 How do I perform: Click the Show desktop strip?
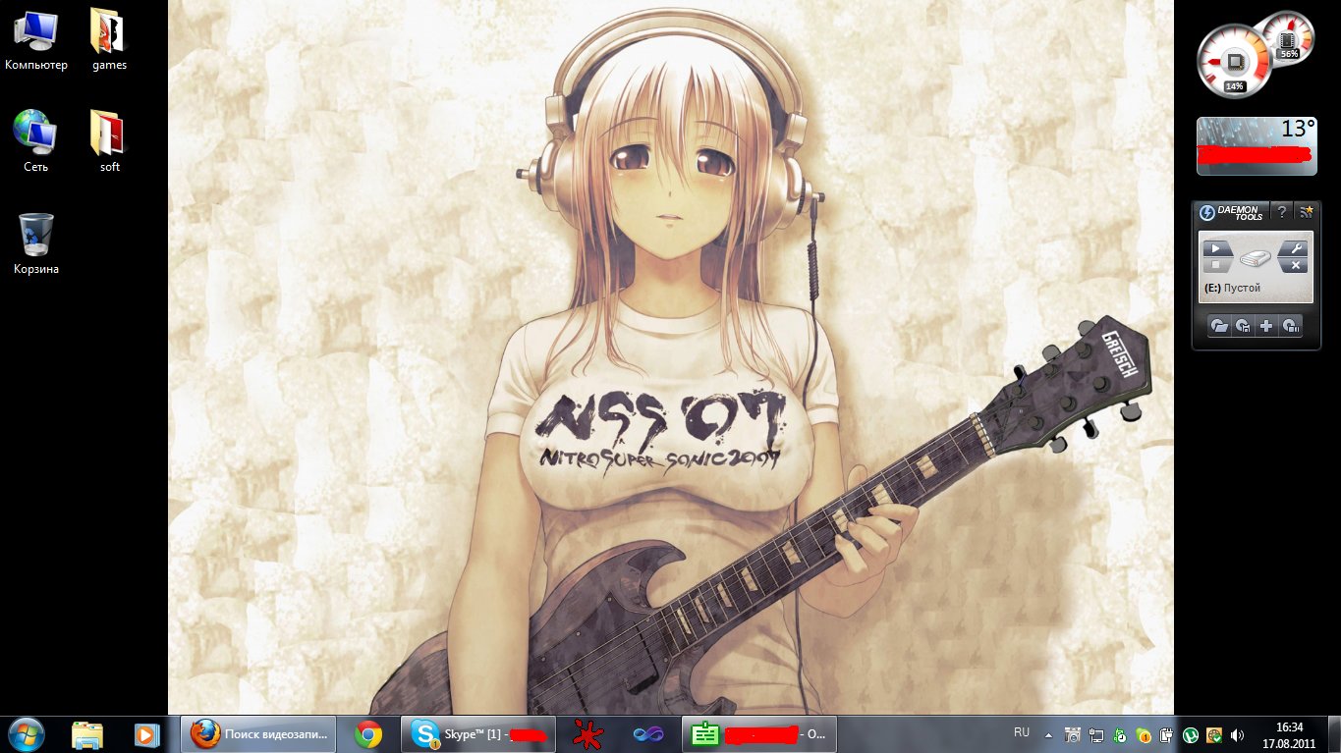[x=1333, y=734]
